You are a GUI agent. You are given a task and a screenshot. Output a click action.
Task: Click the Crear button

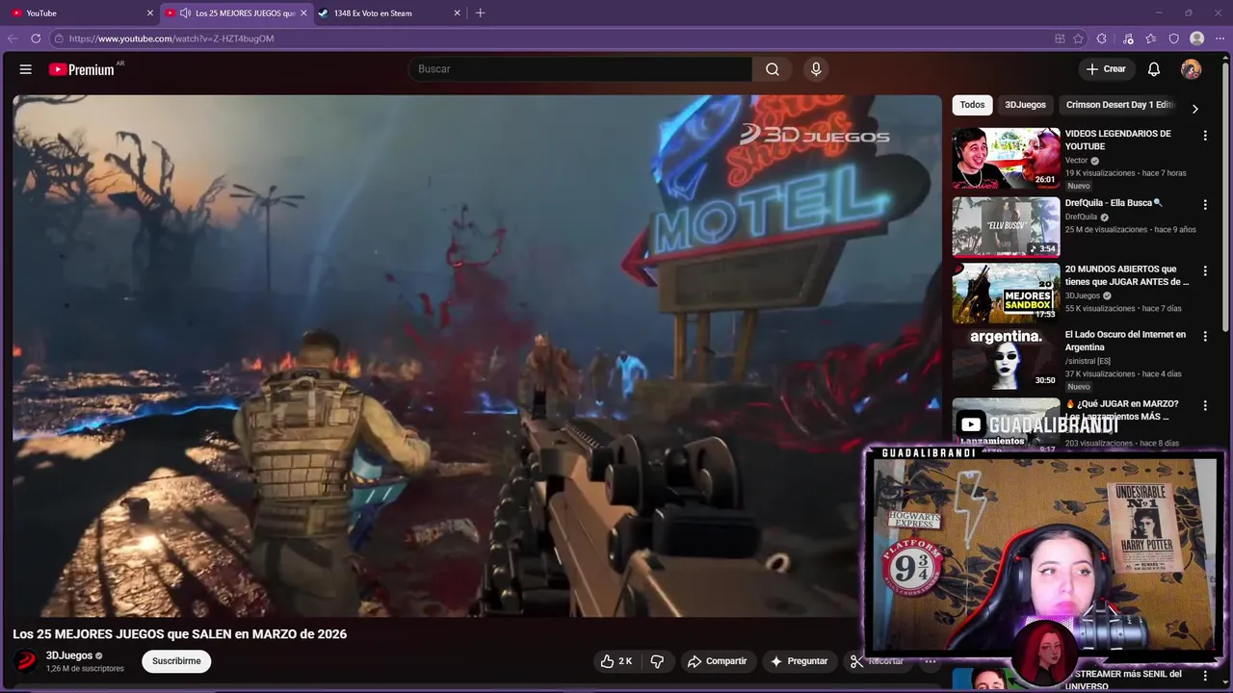pyautogui.click(x=1106, y=69)
